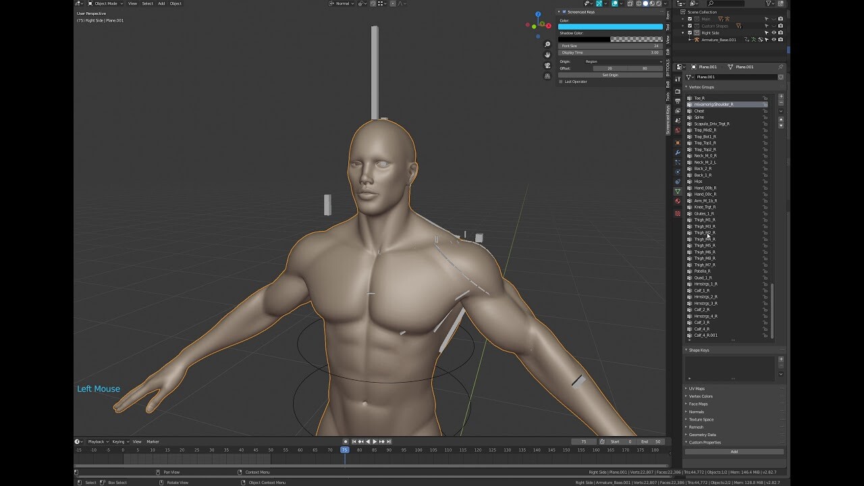Click the Screencast Keys color swatch
864x486 pixels.
point(610,26)
